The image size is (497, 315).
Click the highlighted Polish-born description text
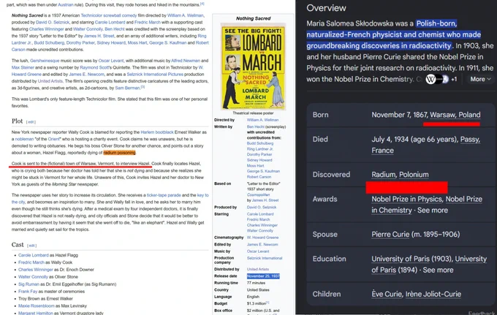pyautogui.click(x=393, y=34)
